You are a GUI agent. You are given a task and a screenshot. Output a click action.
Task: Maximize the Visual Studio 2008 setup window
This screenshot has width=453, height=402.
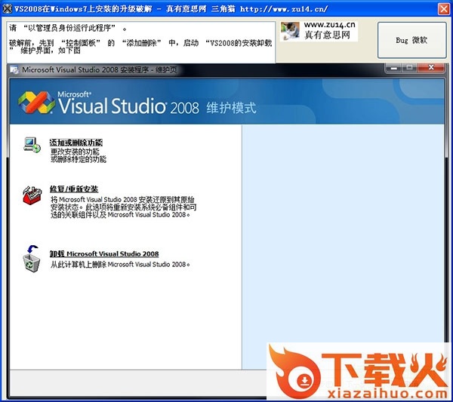[409, 68]
